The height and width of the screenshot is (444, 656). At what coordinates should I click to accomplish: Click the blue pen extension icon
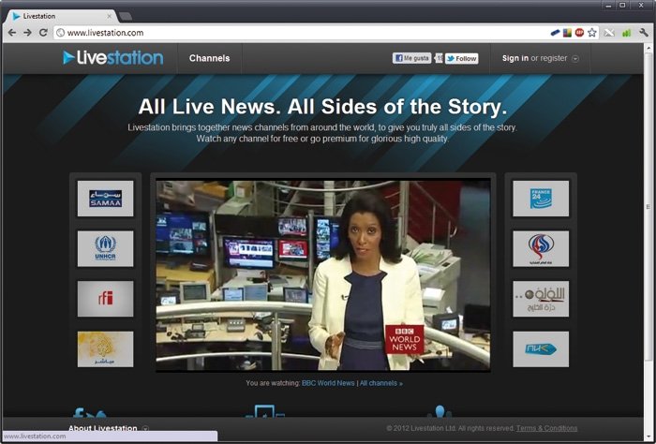[x=555, y=32]
